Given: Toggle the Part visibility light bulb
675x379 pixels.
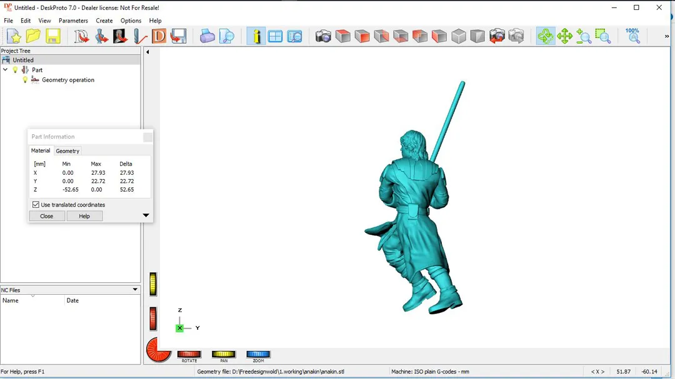Looking at the screenshot, I should [x=16, y=70].
